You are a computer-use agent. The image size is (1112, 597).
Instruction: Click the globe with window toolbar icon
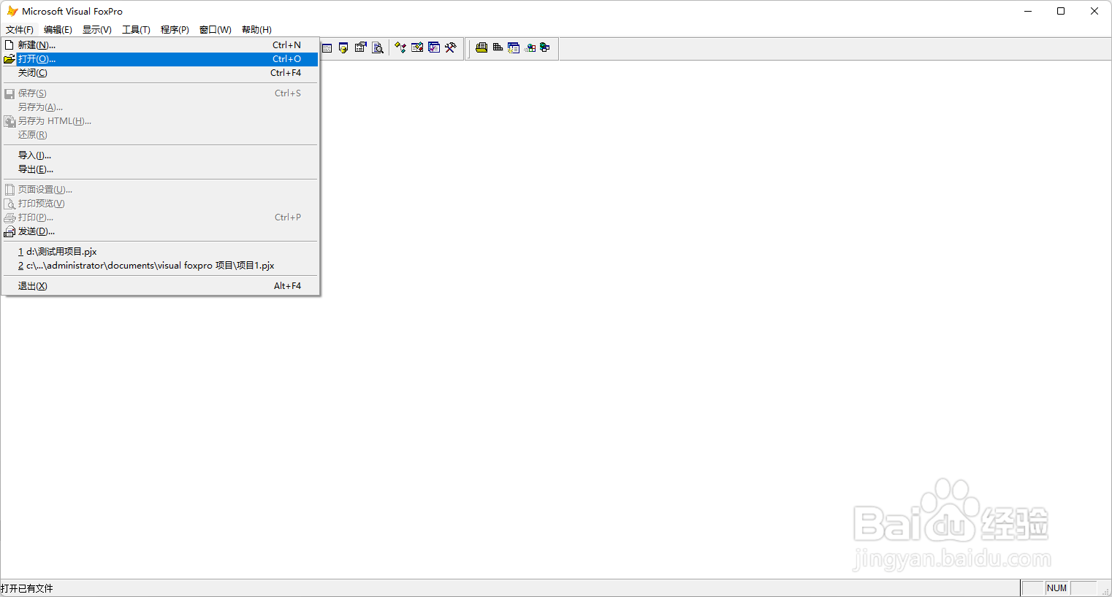545,47
